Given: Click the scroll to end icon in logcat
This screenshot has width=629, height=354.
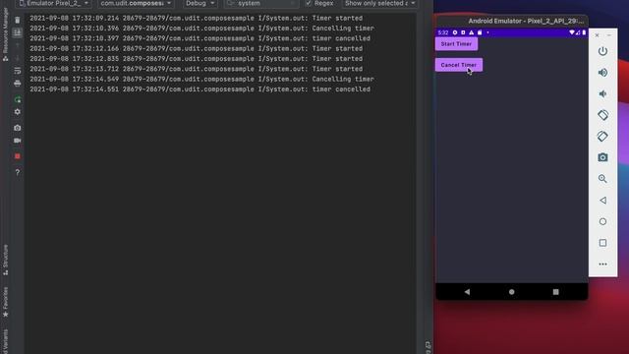Looking at the screenshot, I should point(18,32).
